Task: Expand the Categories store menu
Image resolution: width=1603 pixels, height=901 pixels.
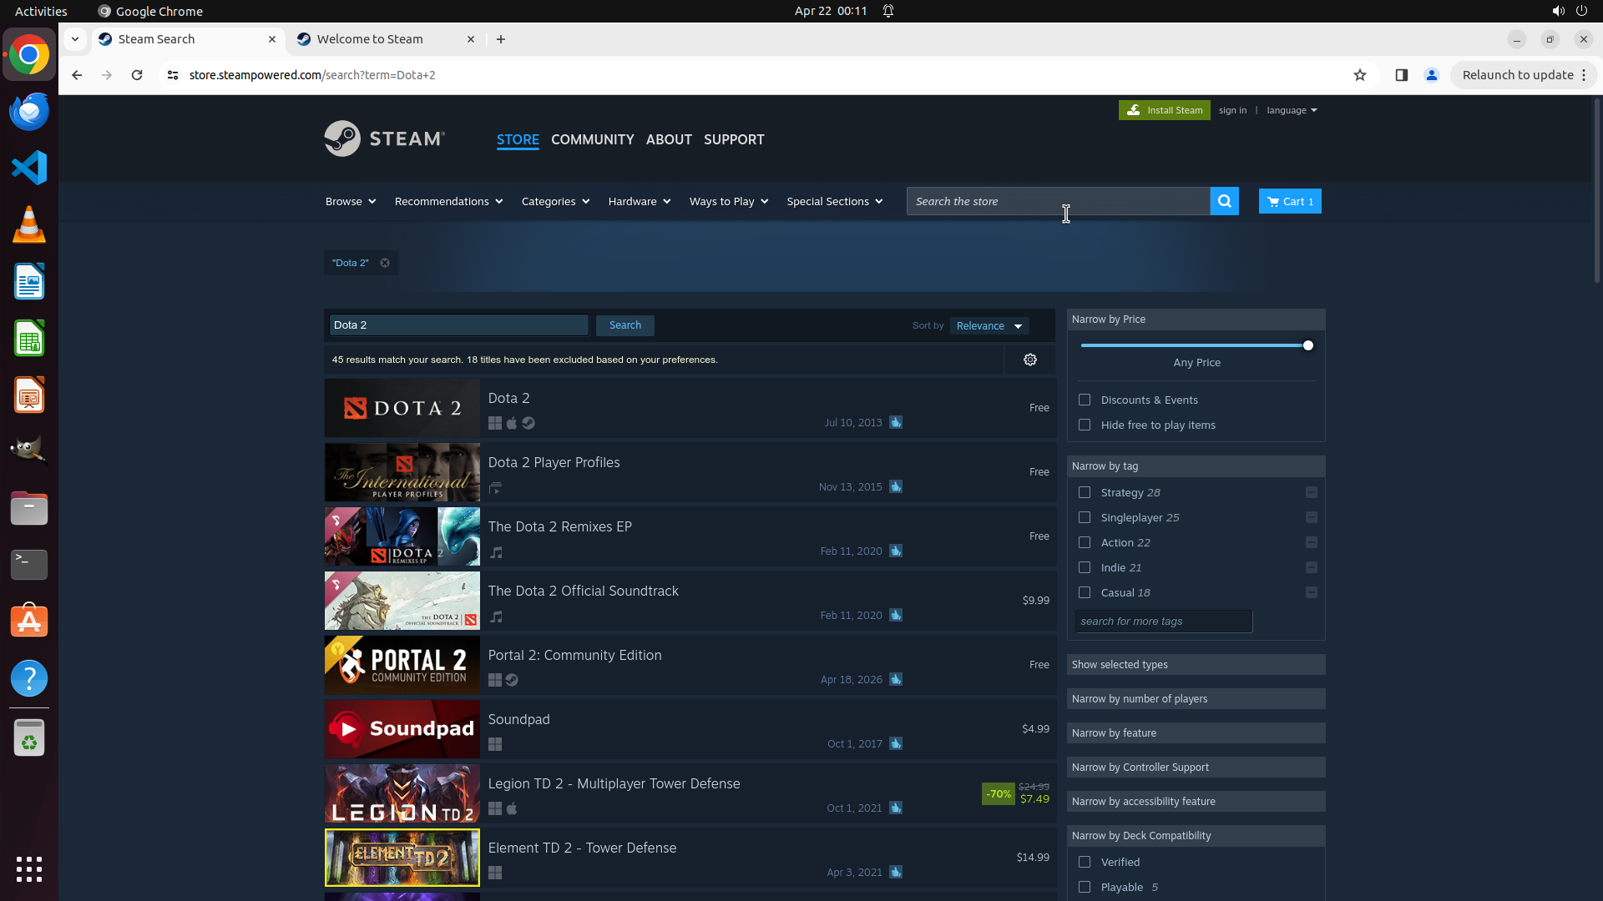Action: 555,201
